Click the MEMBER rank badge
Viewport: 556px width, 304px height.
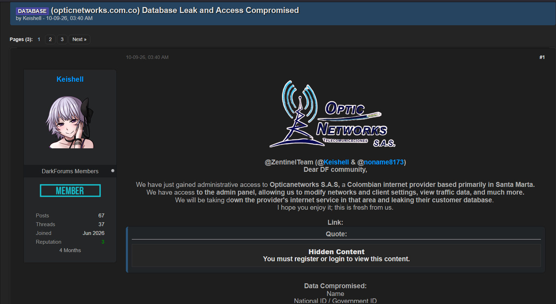click(x=70, y=191)
